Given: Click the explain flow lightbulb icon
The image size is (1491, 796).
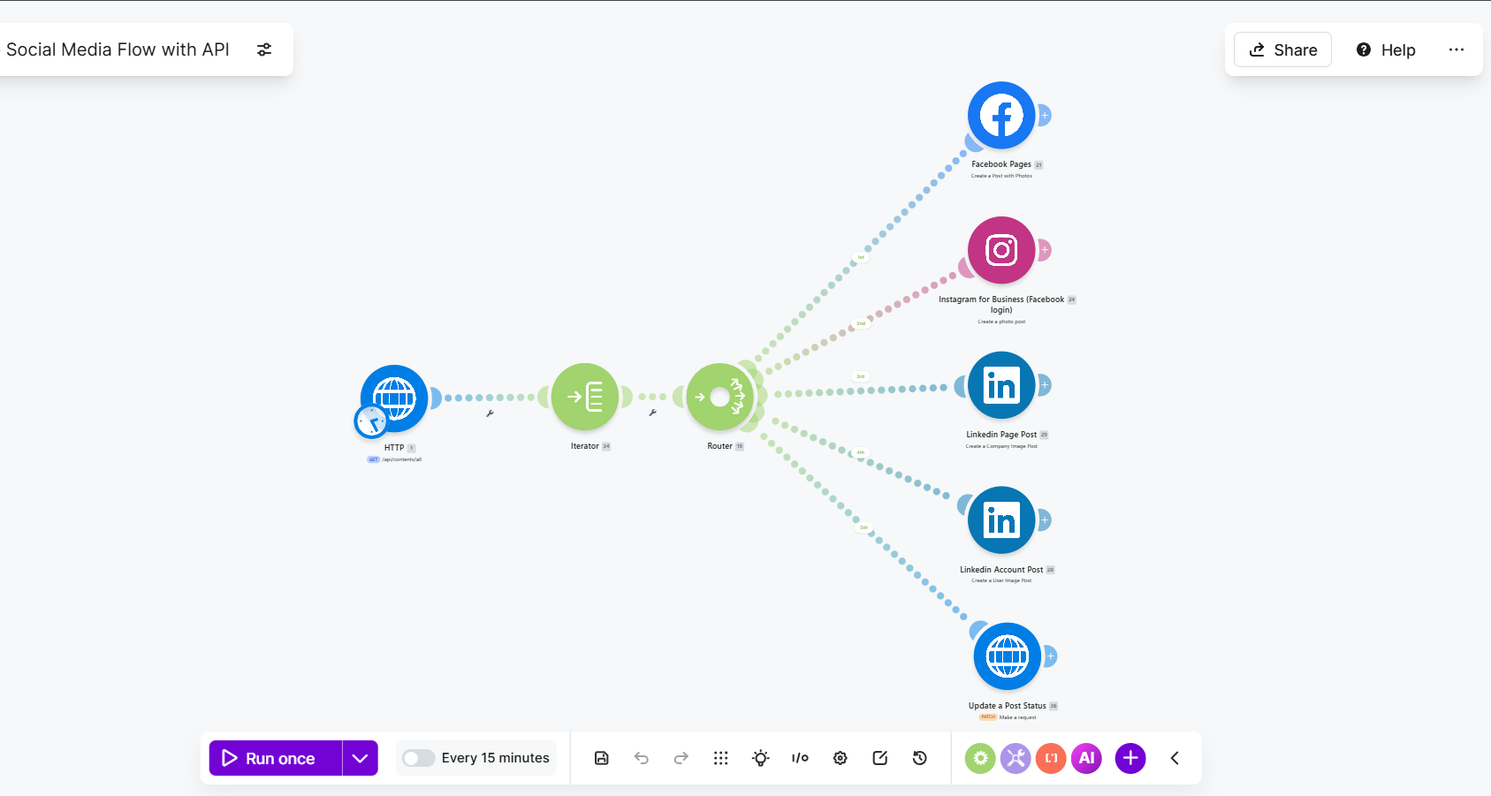Looking at the screenshot, I should coord(761,758).
